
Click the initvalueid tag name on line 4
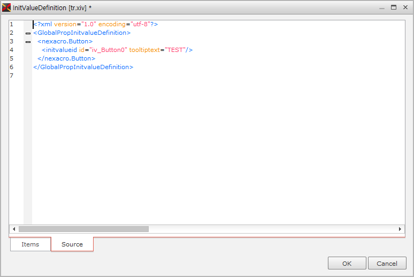[61, 50]
